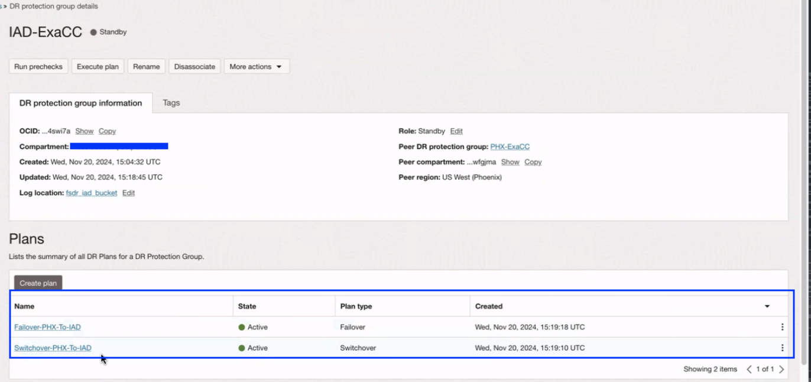
Task: Click the Disassociate button
Action: click(x=194, y=67)
